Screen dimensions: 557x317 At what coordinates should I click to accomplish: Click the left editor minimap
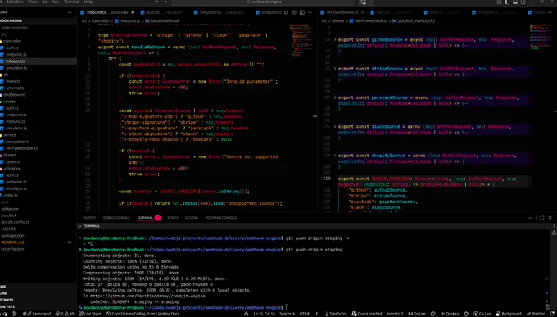(301, 41)
